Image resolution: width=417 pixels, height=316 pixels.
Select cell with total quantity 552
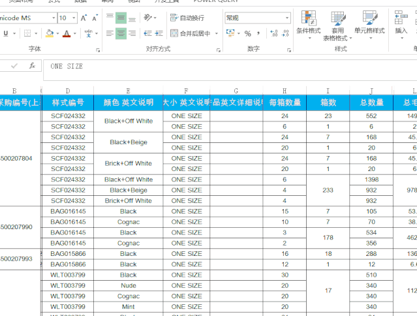371,116
